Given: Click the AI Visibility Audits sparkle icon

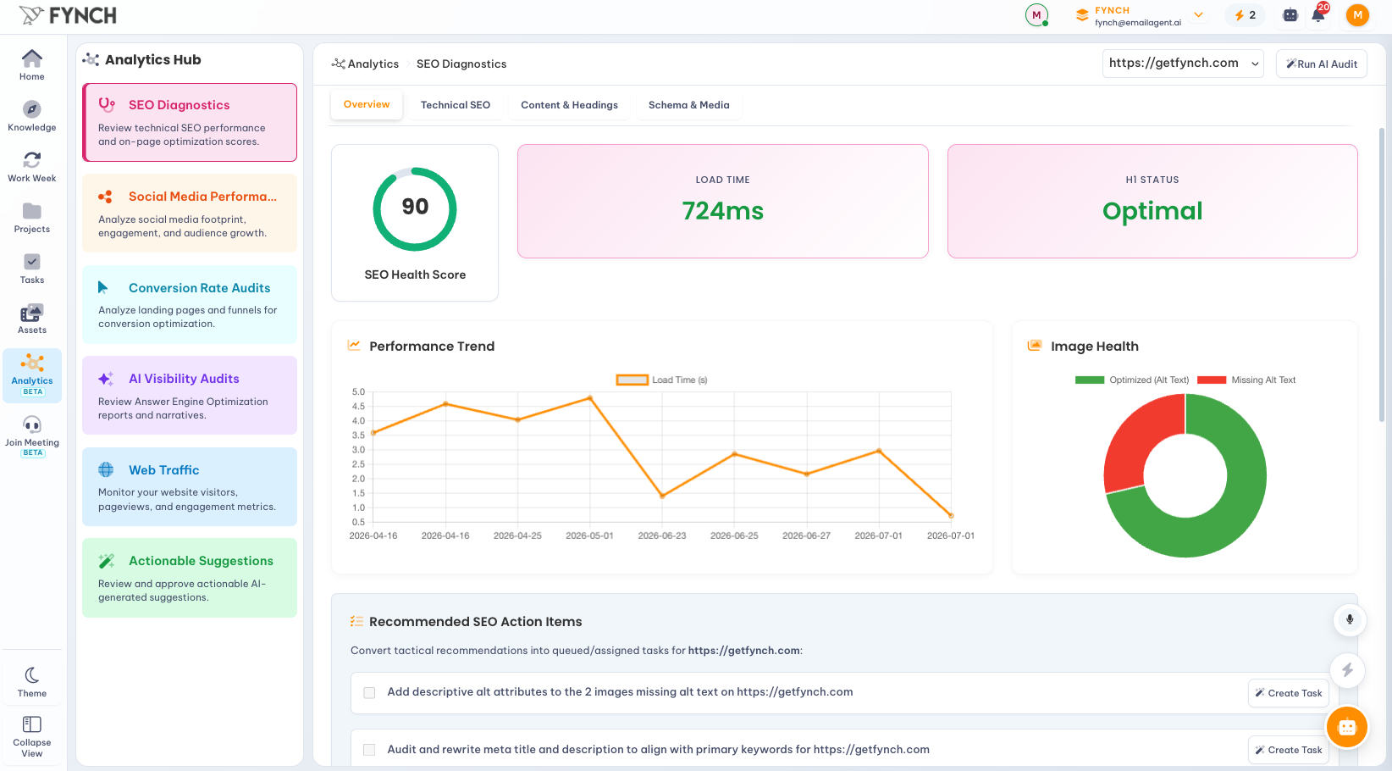Looking at the screenshot, I should click(106, 379).
